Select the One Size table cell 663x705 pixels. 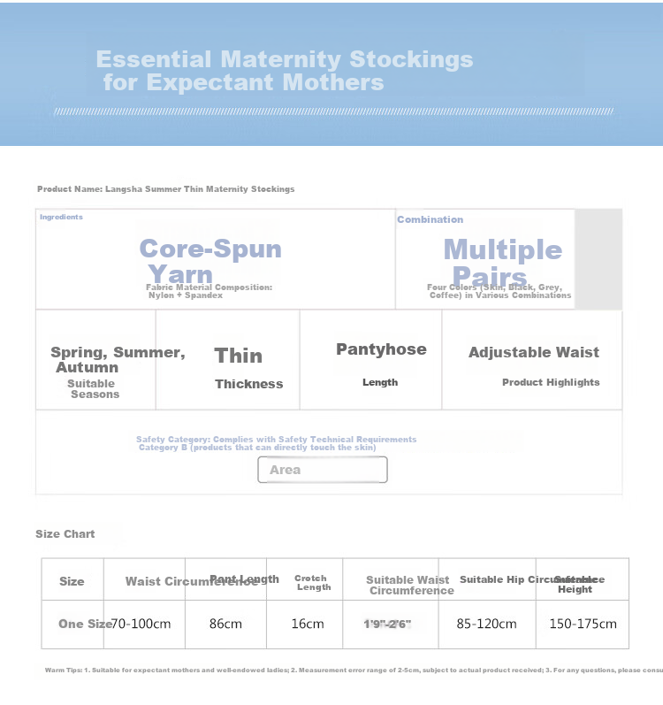coord(72,625)
